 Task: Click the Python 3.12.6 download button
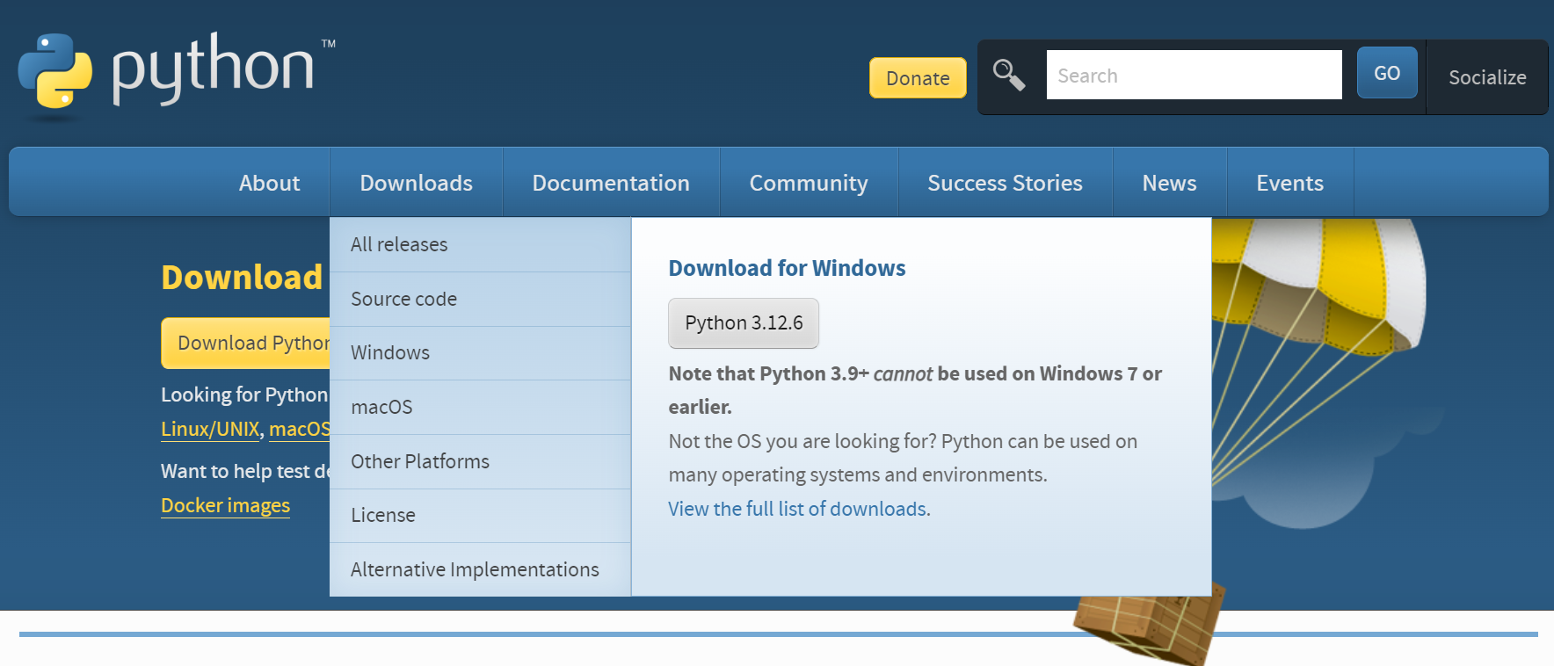click(x=744, y=323)
